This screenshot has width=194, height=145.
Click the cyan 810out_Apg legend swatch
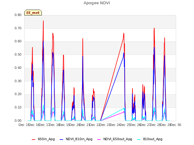(x=139, y=140)
